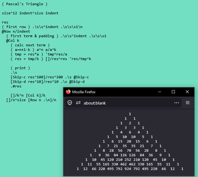Click the Firefox logo in title bar
This screenshot has height=177, width=198.
tap(68, 92)
